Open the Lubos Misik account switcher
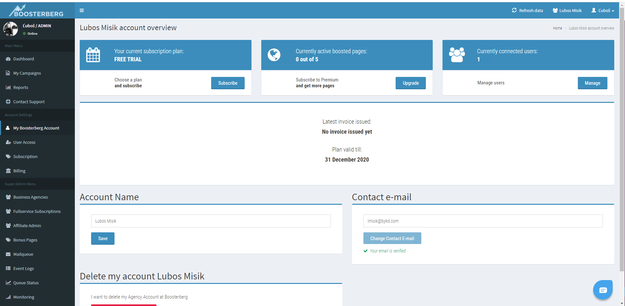This screenshot has height=306, width=625. (567, 10)
